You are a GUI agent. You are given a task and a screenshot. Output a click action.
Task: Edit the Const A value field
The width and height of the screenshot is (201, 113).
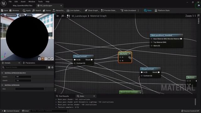[x=23, y=77]
